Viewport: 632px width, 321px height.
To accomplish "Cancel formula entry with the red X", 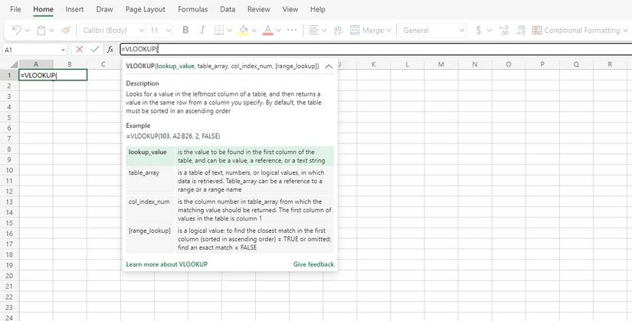I will 80,49.
